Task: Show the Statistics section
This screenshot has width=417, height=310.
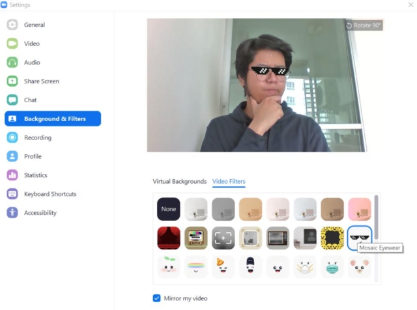Action: (35, 175)
